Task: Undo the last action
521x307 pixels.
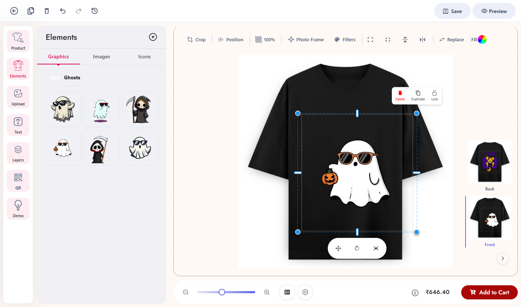Action: pyautogui.click(x=63, y=11)
